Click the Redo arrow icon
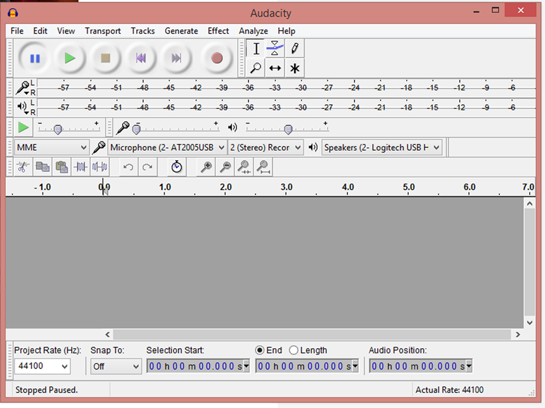The image size is (545, 408). (148, 167)
